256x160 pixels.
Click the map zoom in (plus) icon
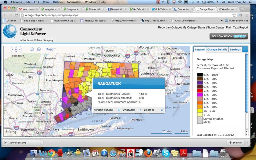pyautogui.click(x=39, y=49)
